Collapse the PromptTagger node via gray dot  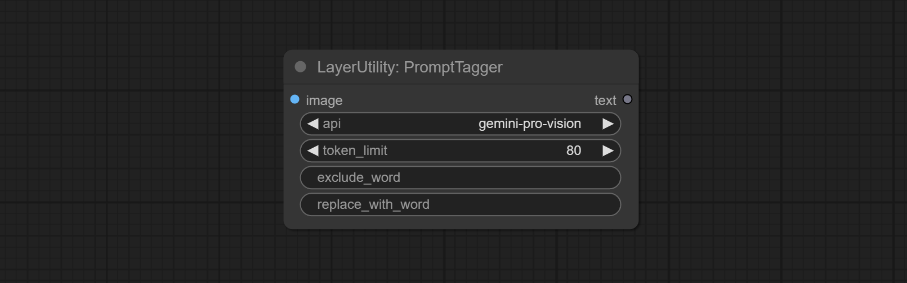pos(301,67)
